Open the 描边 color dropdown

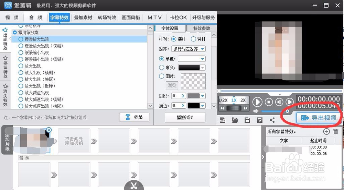[x=196, y=106]
